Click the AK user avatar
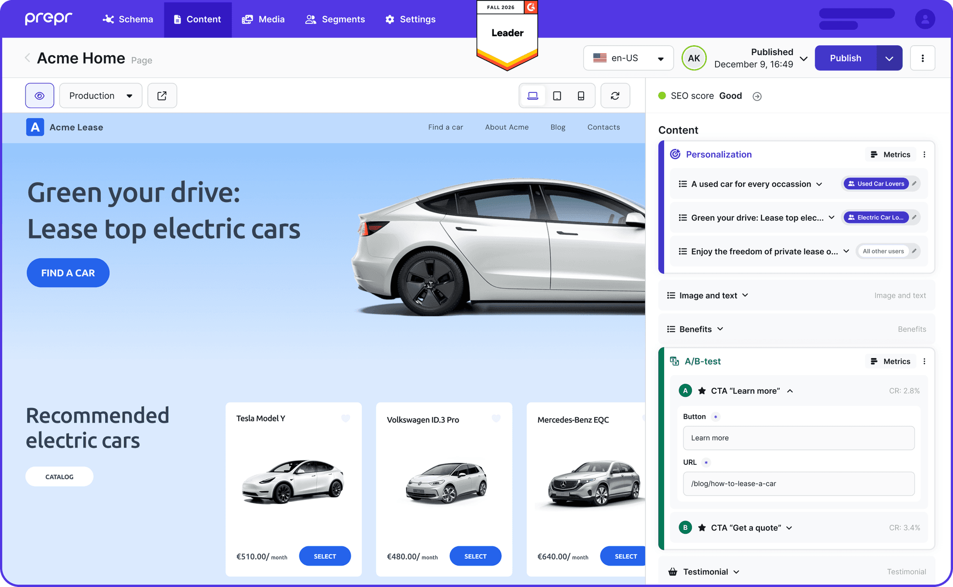Image resolution: width=953 pixels, height=587 pixels. pos(694,58)
